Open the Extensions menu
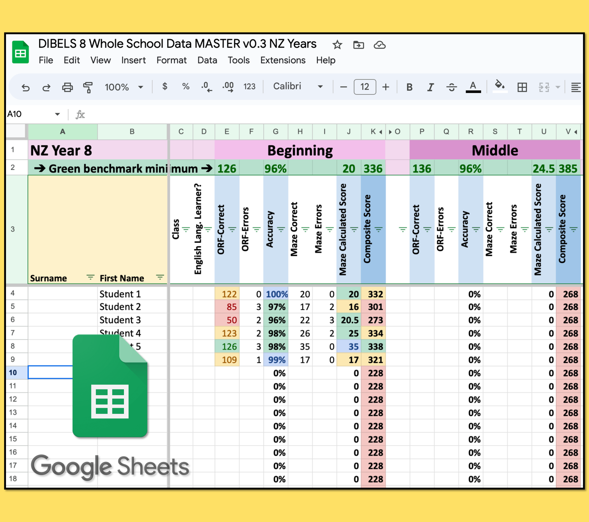The height and width of the screenshot is (522, 589). 282,60
